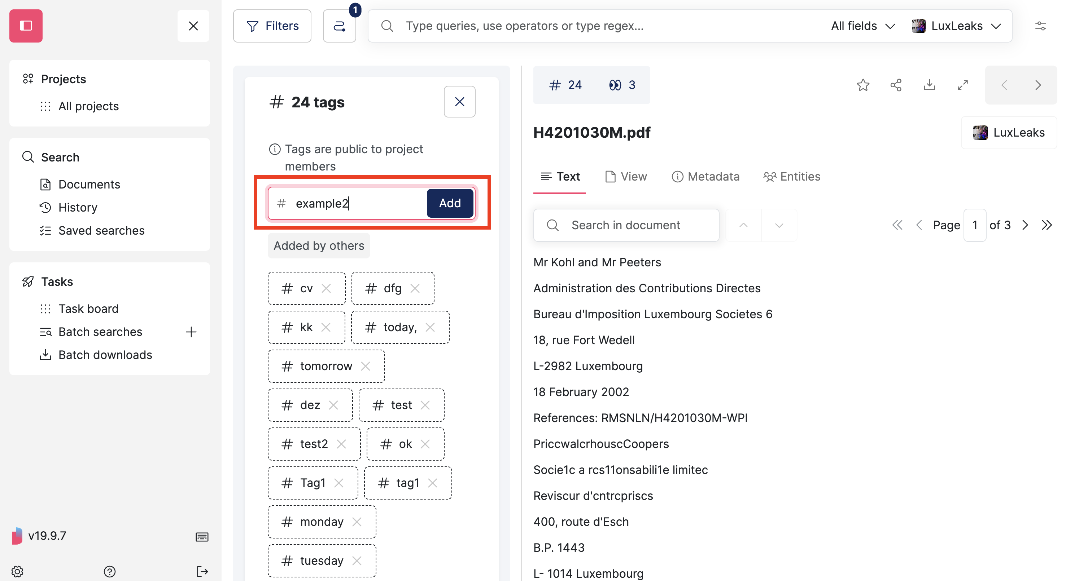Open the search breadcrumb button with badge 1
Screen dimensions: 1066x581
(x=339, y=26)
